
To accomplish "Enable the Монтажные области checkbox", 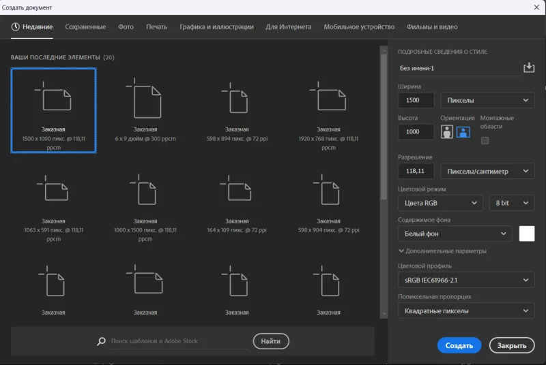I will pos(485,141).
